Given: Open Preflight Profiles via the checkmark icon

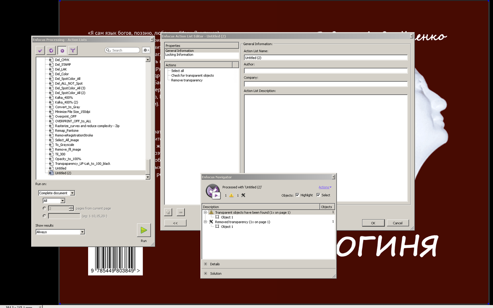Looking at the screenshot, I should pos(40,50).
